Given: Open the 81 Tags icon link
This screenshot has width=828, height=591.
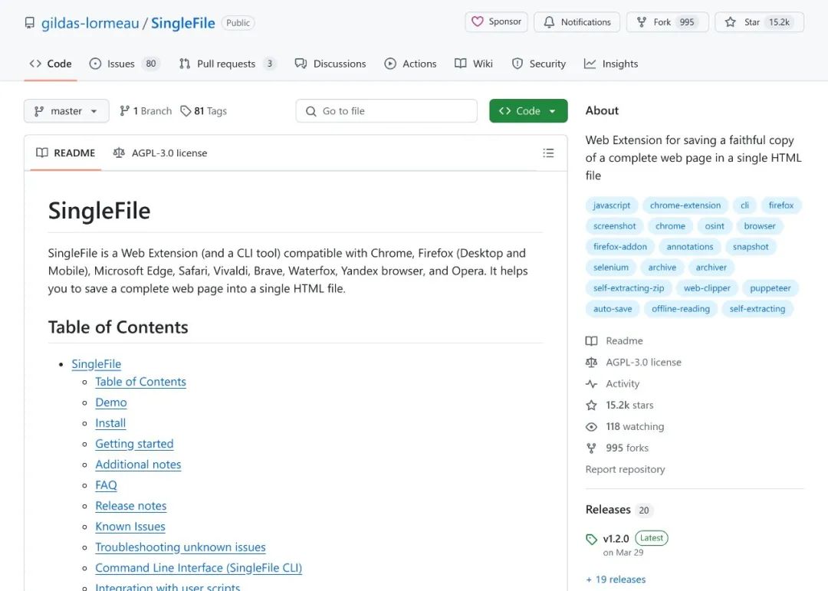Looking at the screenshot, I should pos(204,111).
